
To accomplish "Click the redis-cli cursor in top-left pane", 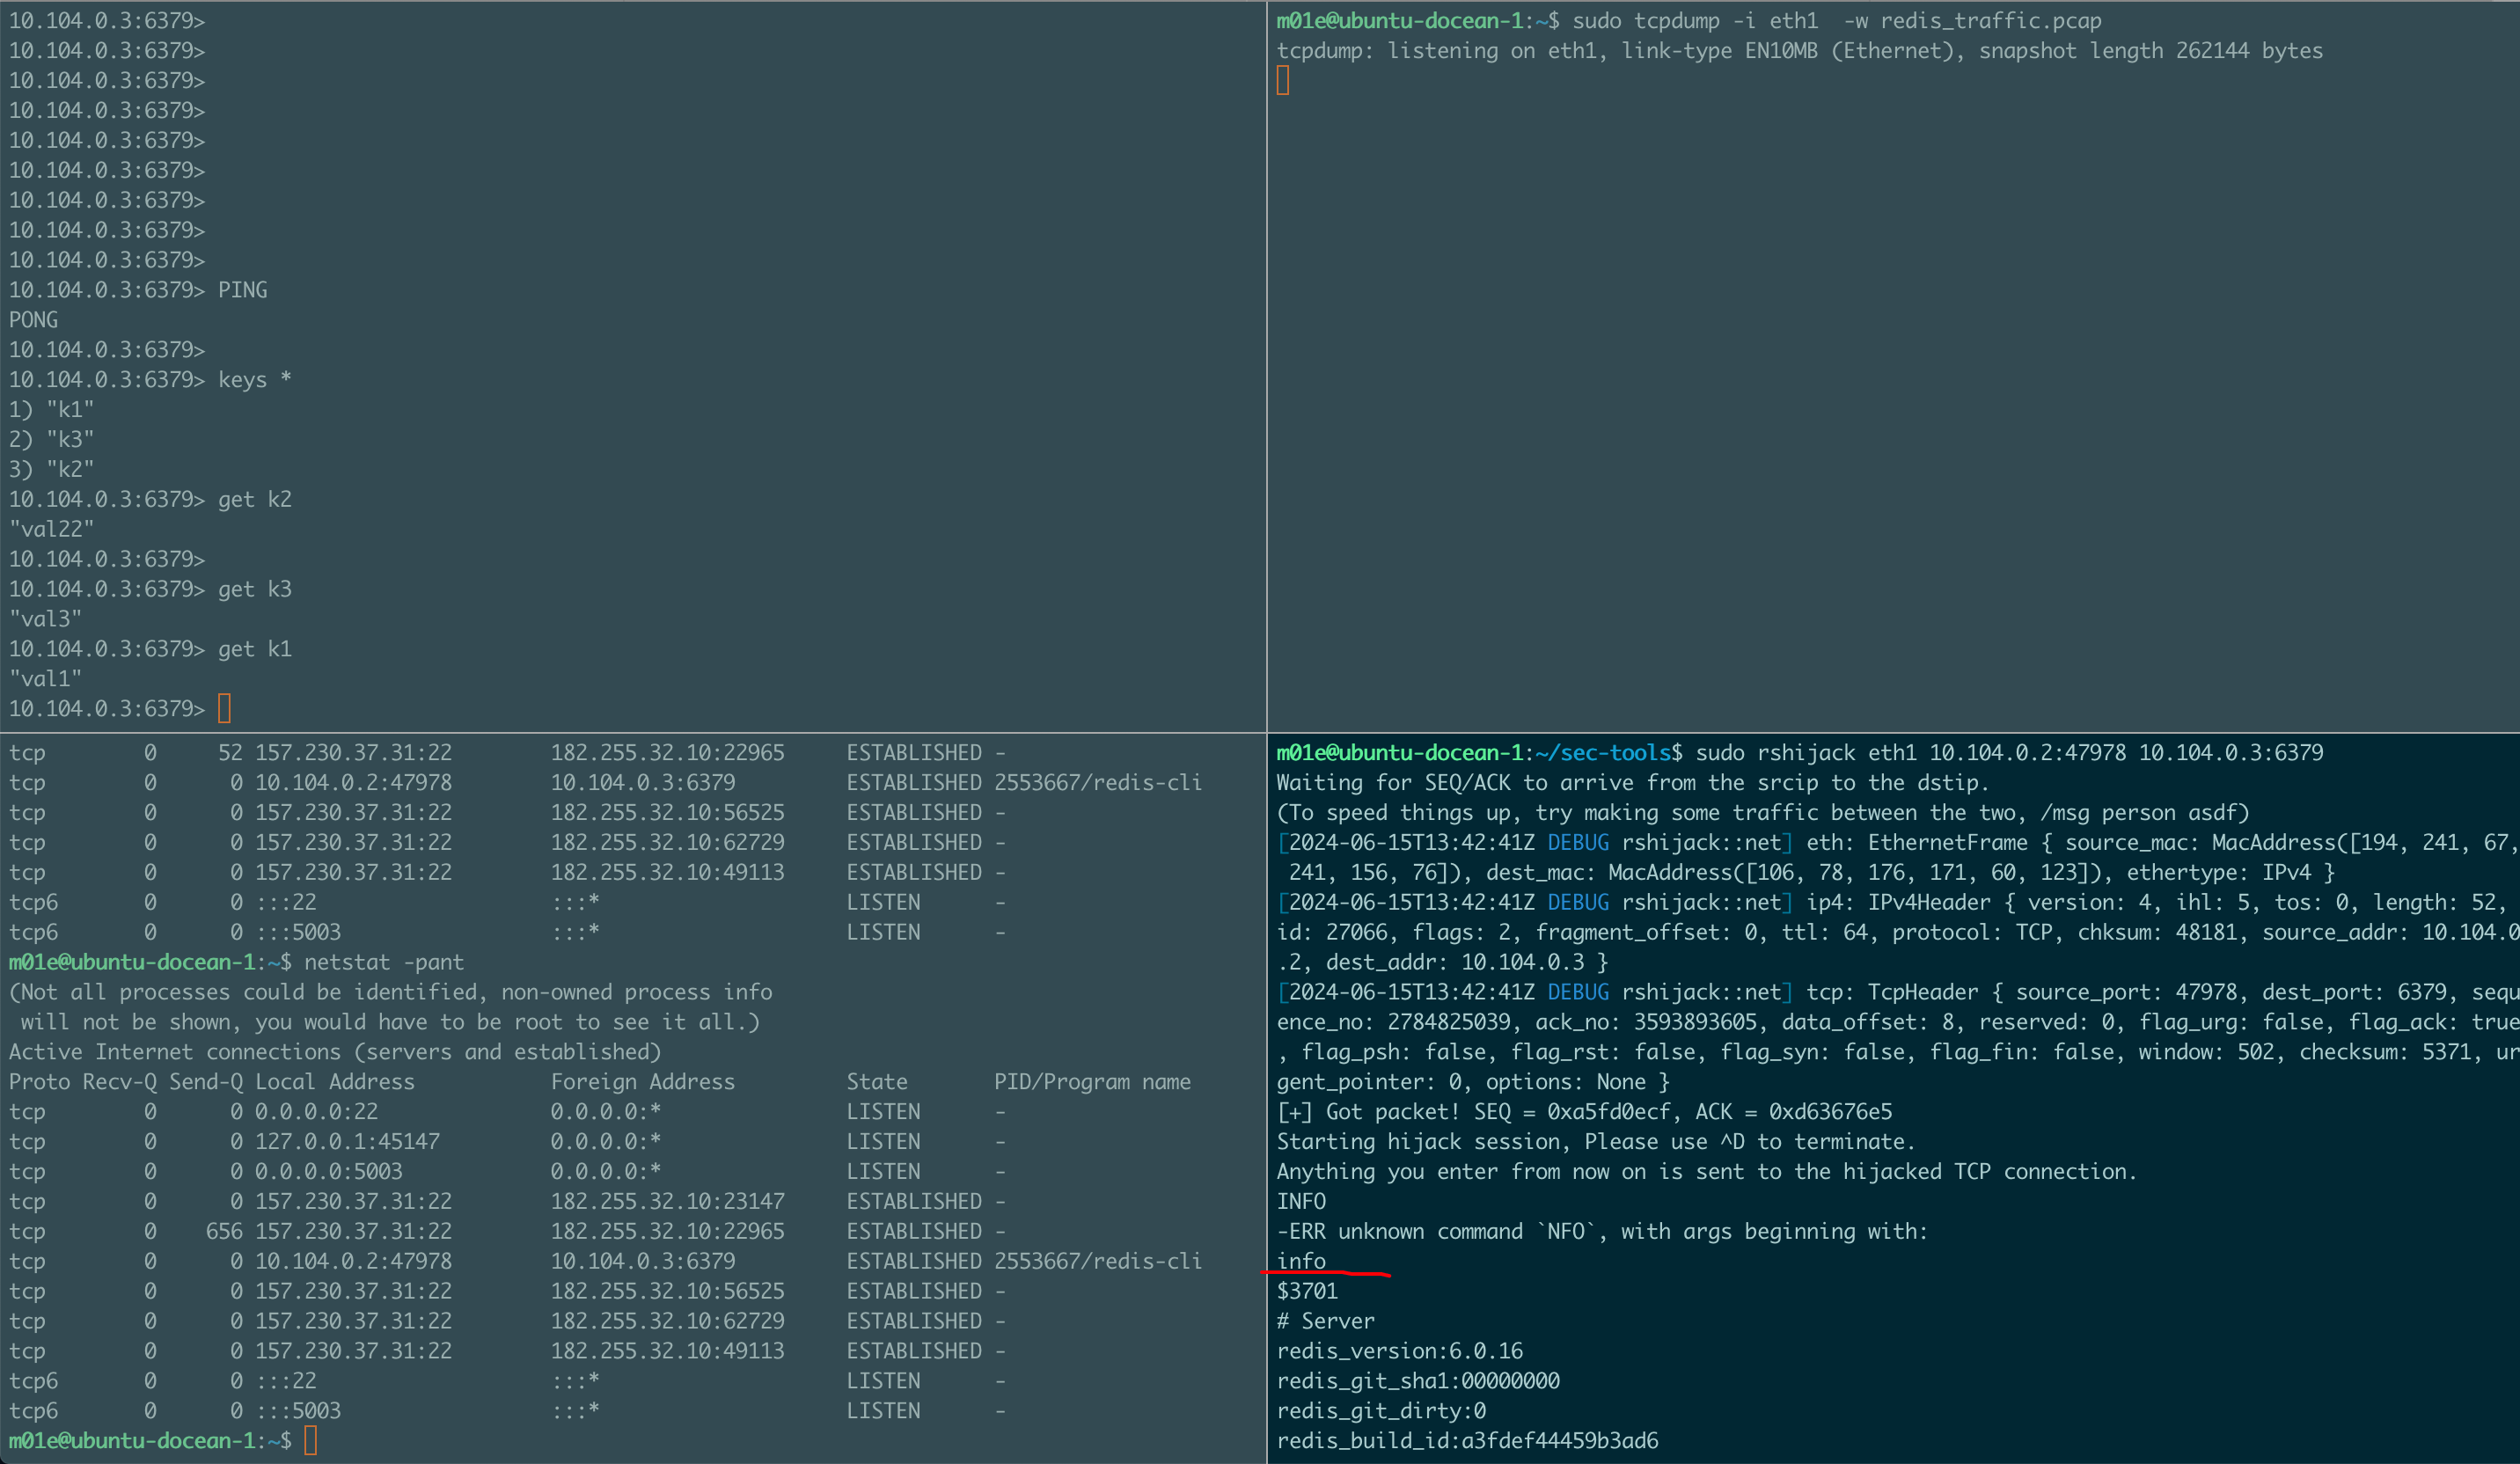I will pos(224,709).
